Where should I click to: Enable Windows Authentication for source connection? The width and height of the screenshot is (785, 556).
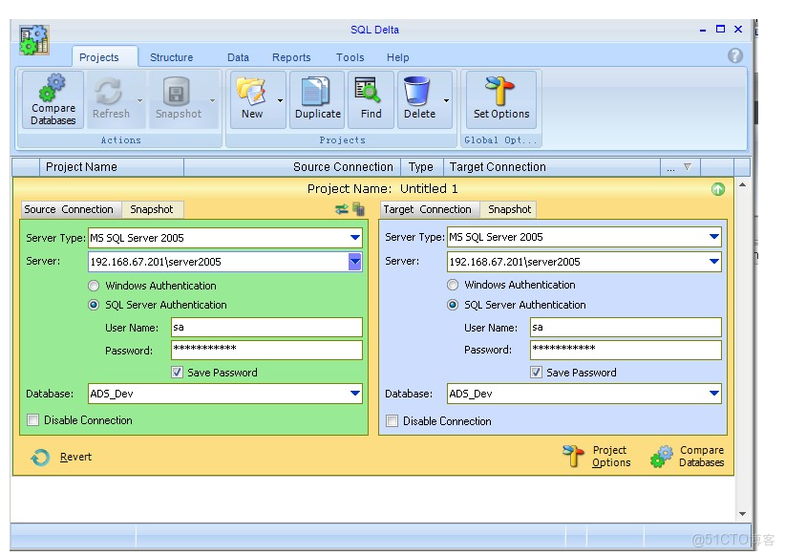click(x=93, y=285)
